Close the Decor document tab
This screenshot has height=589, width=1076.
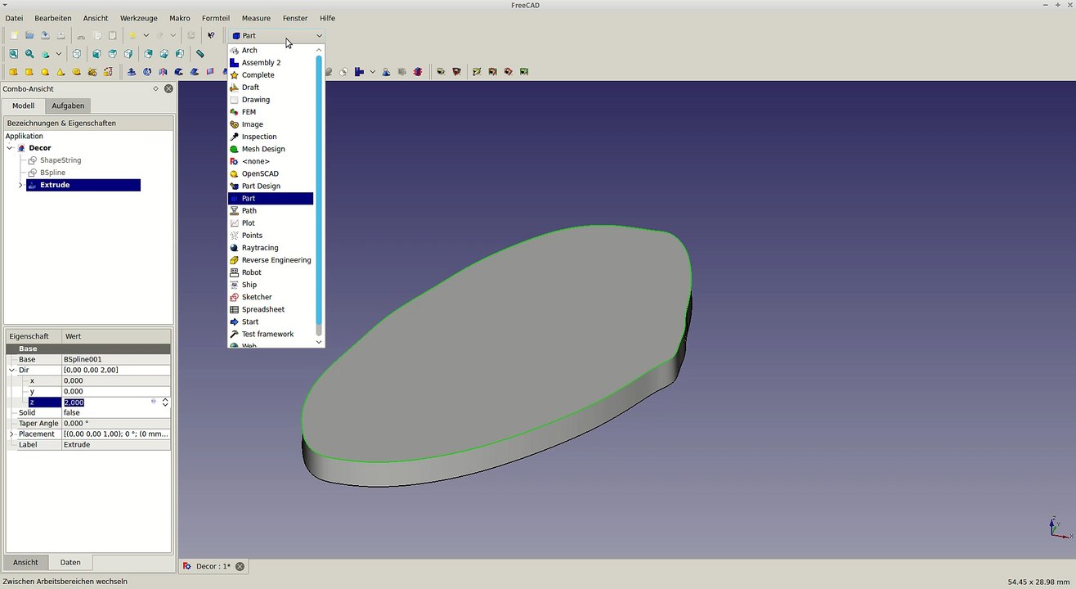point(240,566)
